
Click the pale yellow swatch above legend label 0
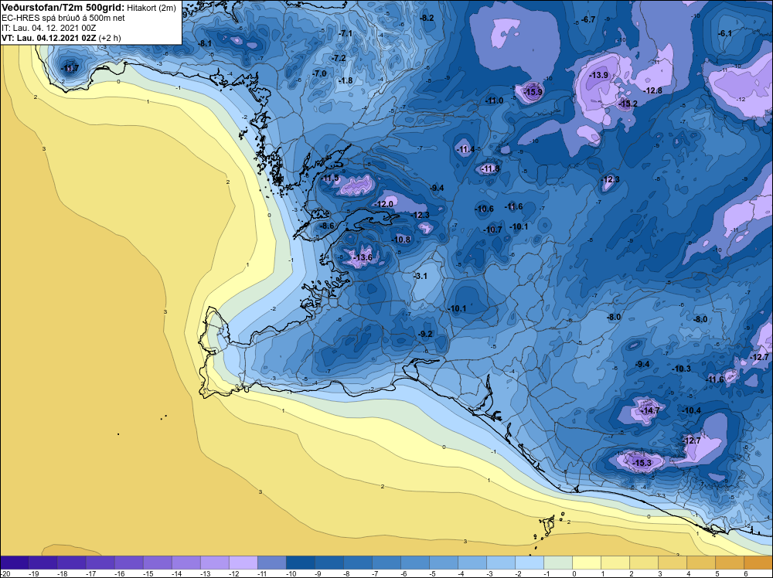[586, 563]
